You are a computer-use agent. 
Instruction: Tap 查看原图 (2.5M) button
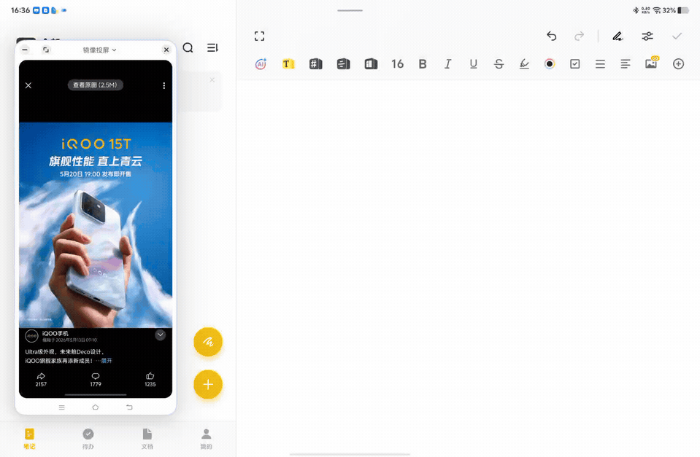[95, 85]
